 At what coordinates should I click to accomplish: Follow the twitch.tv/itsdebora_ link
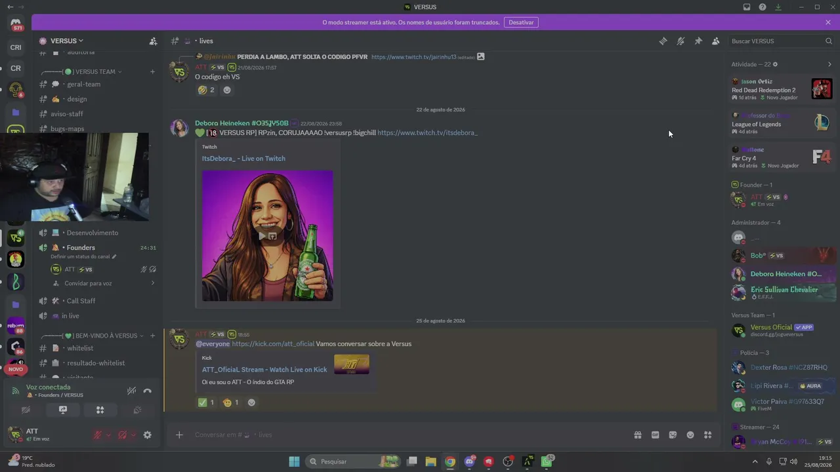427,132
